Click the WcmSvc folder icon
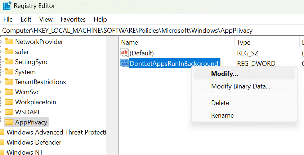The width and height of the screenshot is (304, 155). point(9,92)
